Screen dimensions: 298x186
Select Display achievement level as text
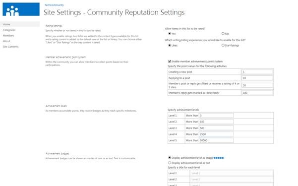pyautogui.click(x=170, y=163)
